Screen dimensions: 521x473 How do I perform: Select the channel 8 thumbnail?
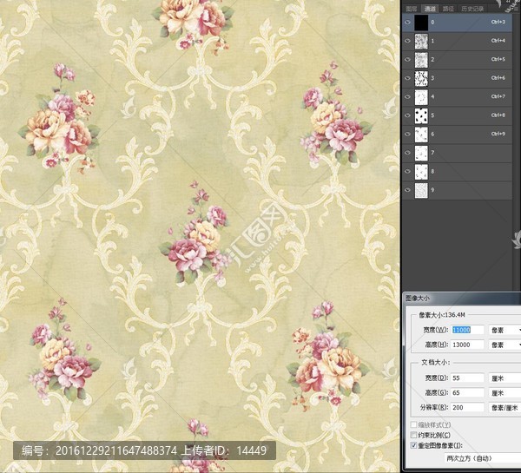click(x=421, y=171)
